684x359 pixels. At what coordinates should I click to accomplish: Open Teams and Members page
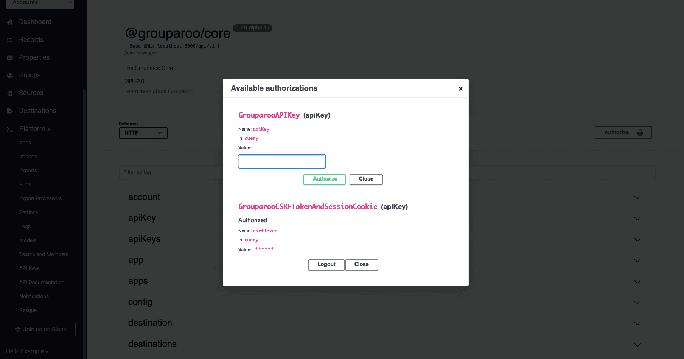pyautogui.click(x=44, y=254)
